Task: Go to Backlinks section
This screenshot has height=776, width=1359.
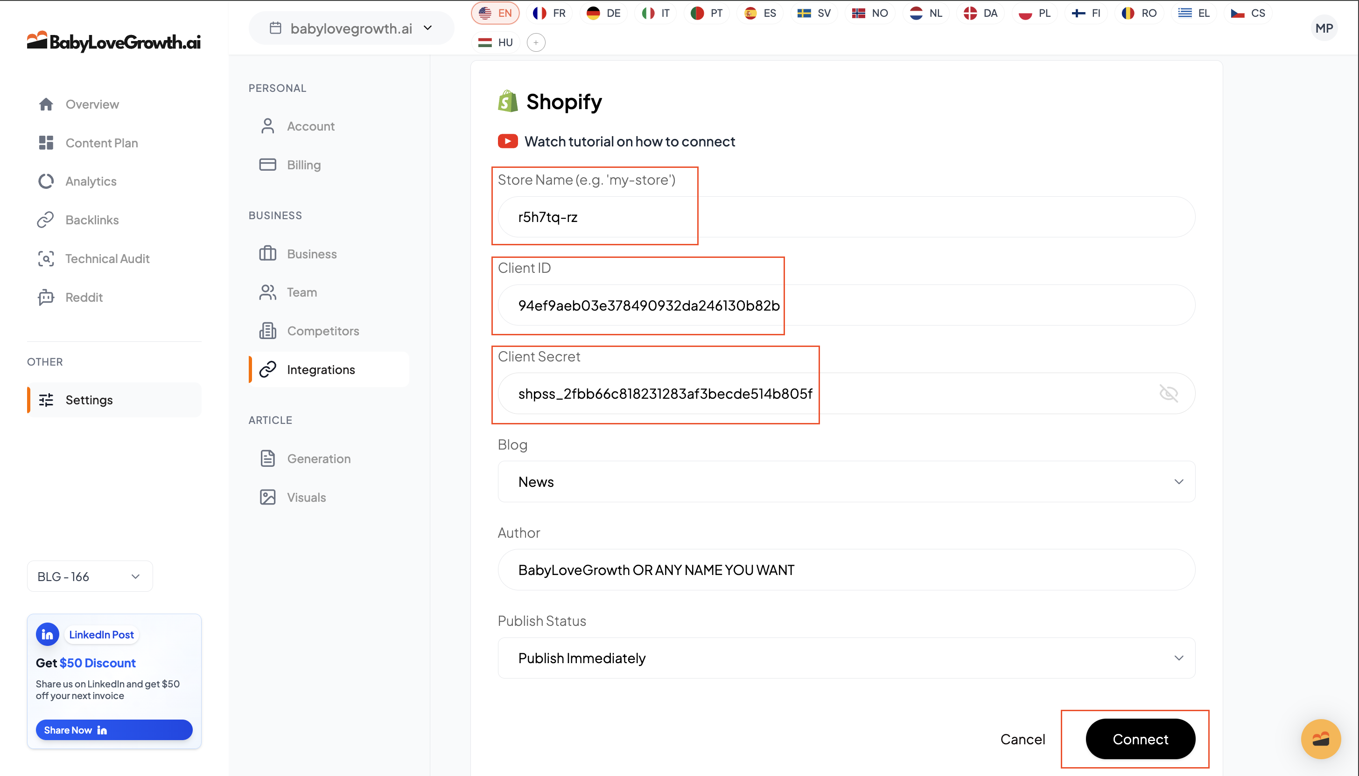Action: pos(92,220)
